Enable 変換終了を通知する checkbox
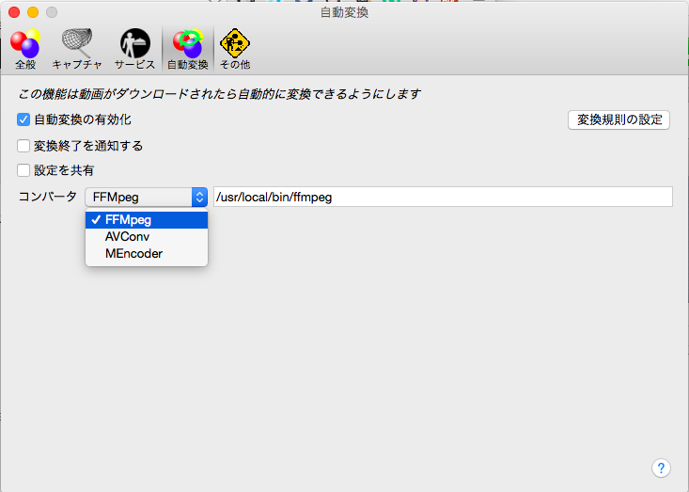The height and width of the screenshot is (492, 689). tap(23, 146)
